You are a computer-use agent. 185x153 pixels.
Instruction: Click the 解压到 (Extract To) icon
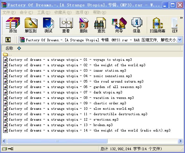click(x=31, y=25)
